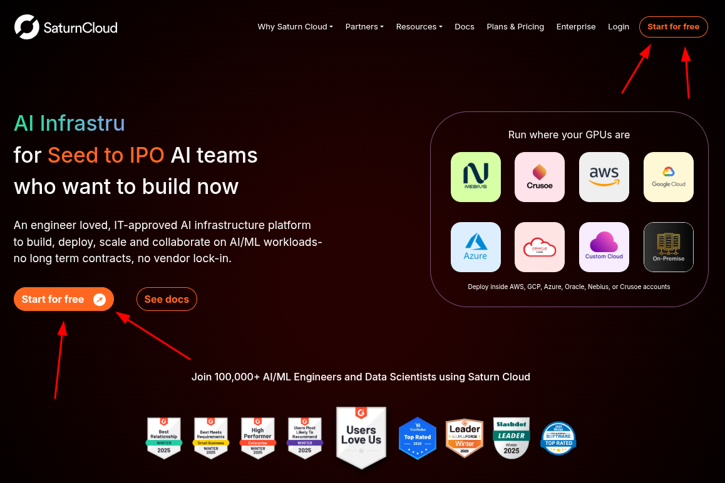Open the Why Saturn Cloud dropdown
This screenshot has height=483, width=725.
tap(294, 26)
